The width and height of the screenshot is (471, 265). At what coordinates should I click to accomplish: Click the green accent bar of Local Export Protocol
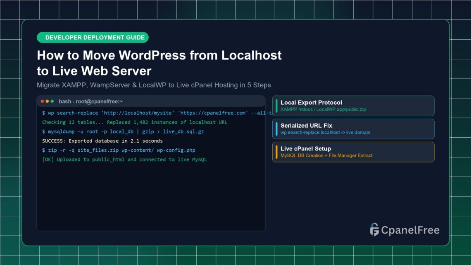tap(276, 106)
